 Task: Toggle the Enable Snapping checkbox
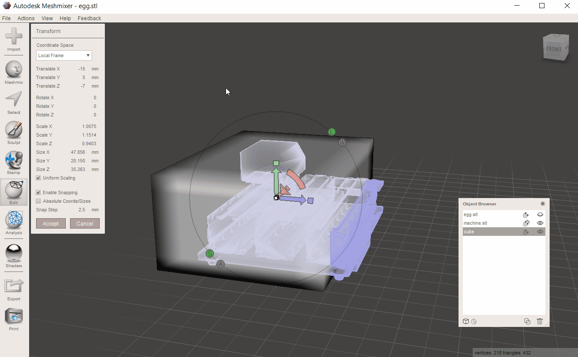pyautogui.click(x=38, y=192)
